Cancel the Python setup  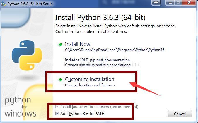click(x=180, y=114)
